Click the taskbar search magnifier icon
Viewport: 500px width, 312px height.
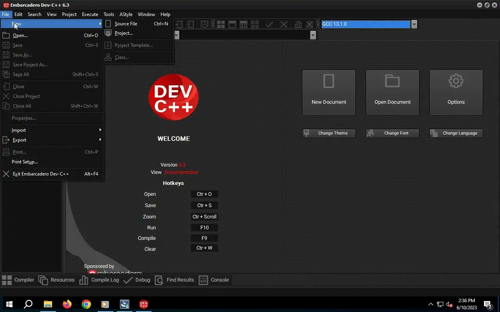pos(28,304)
